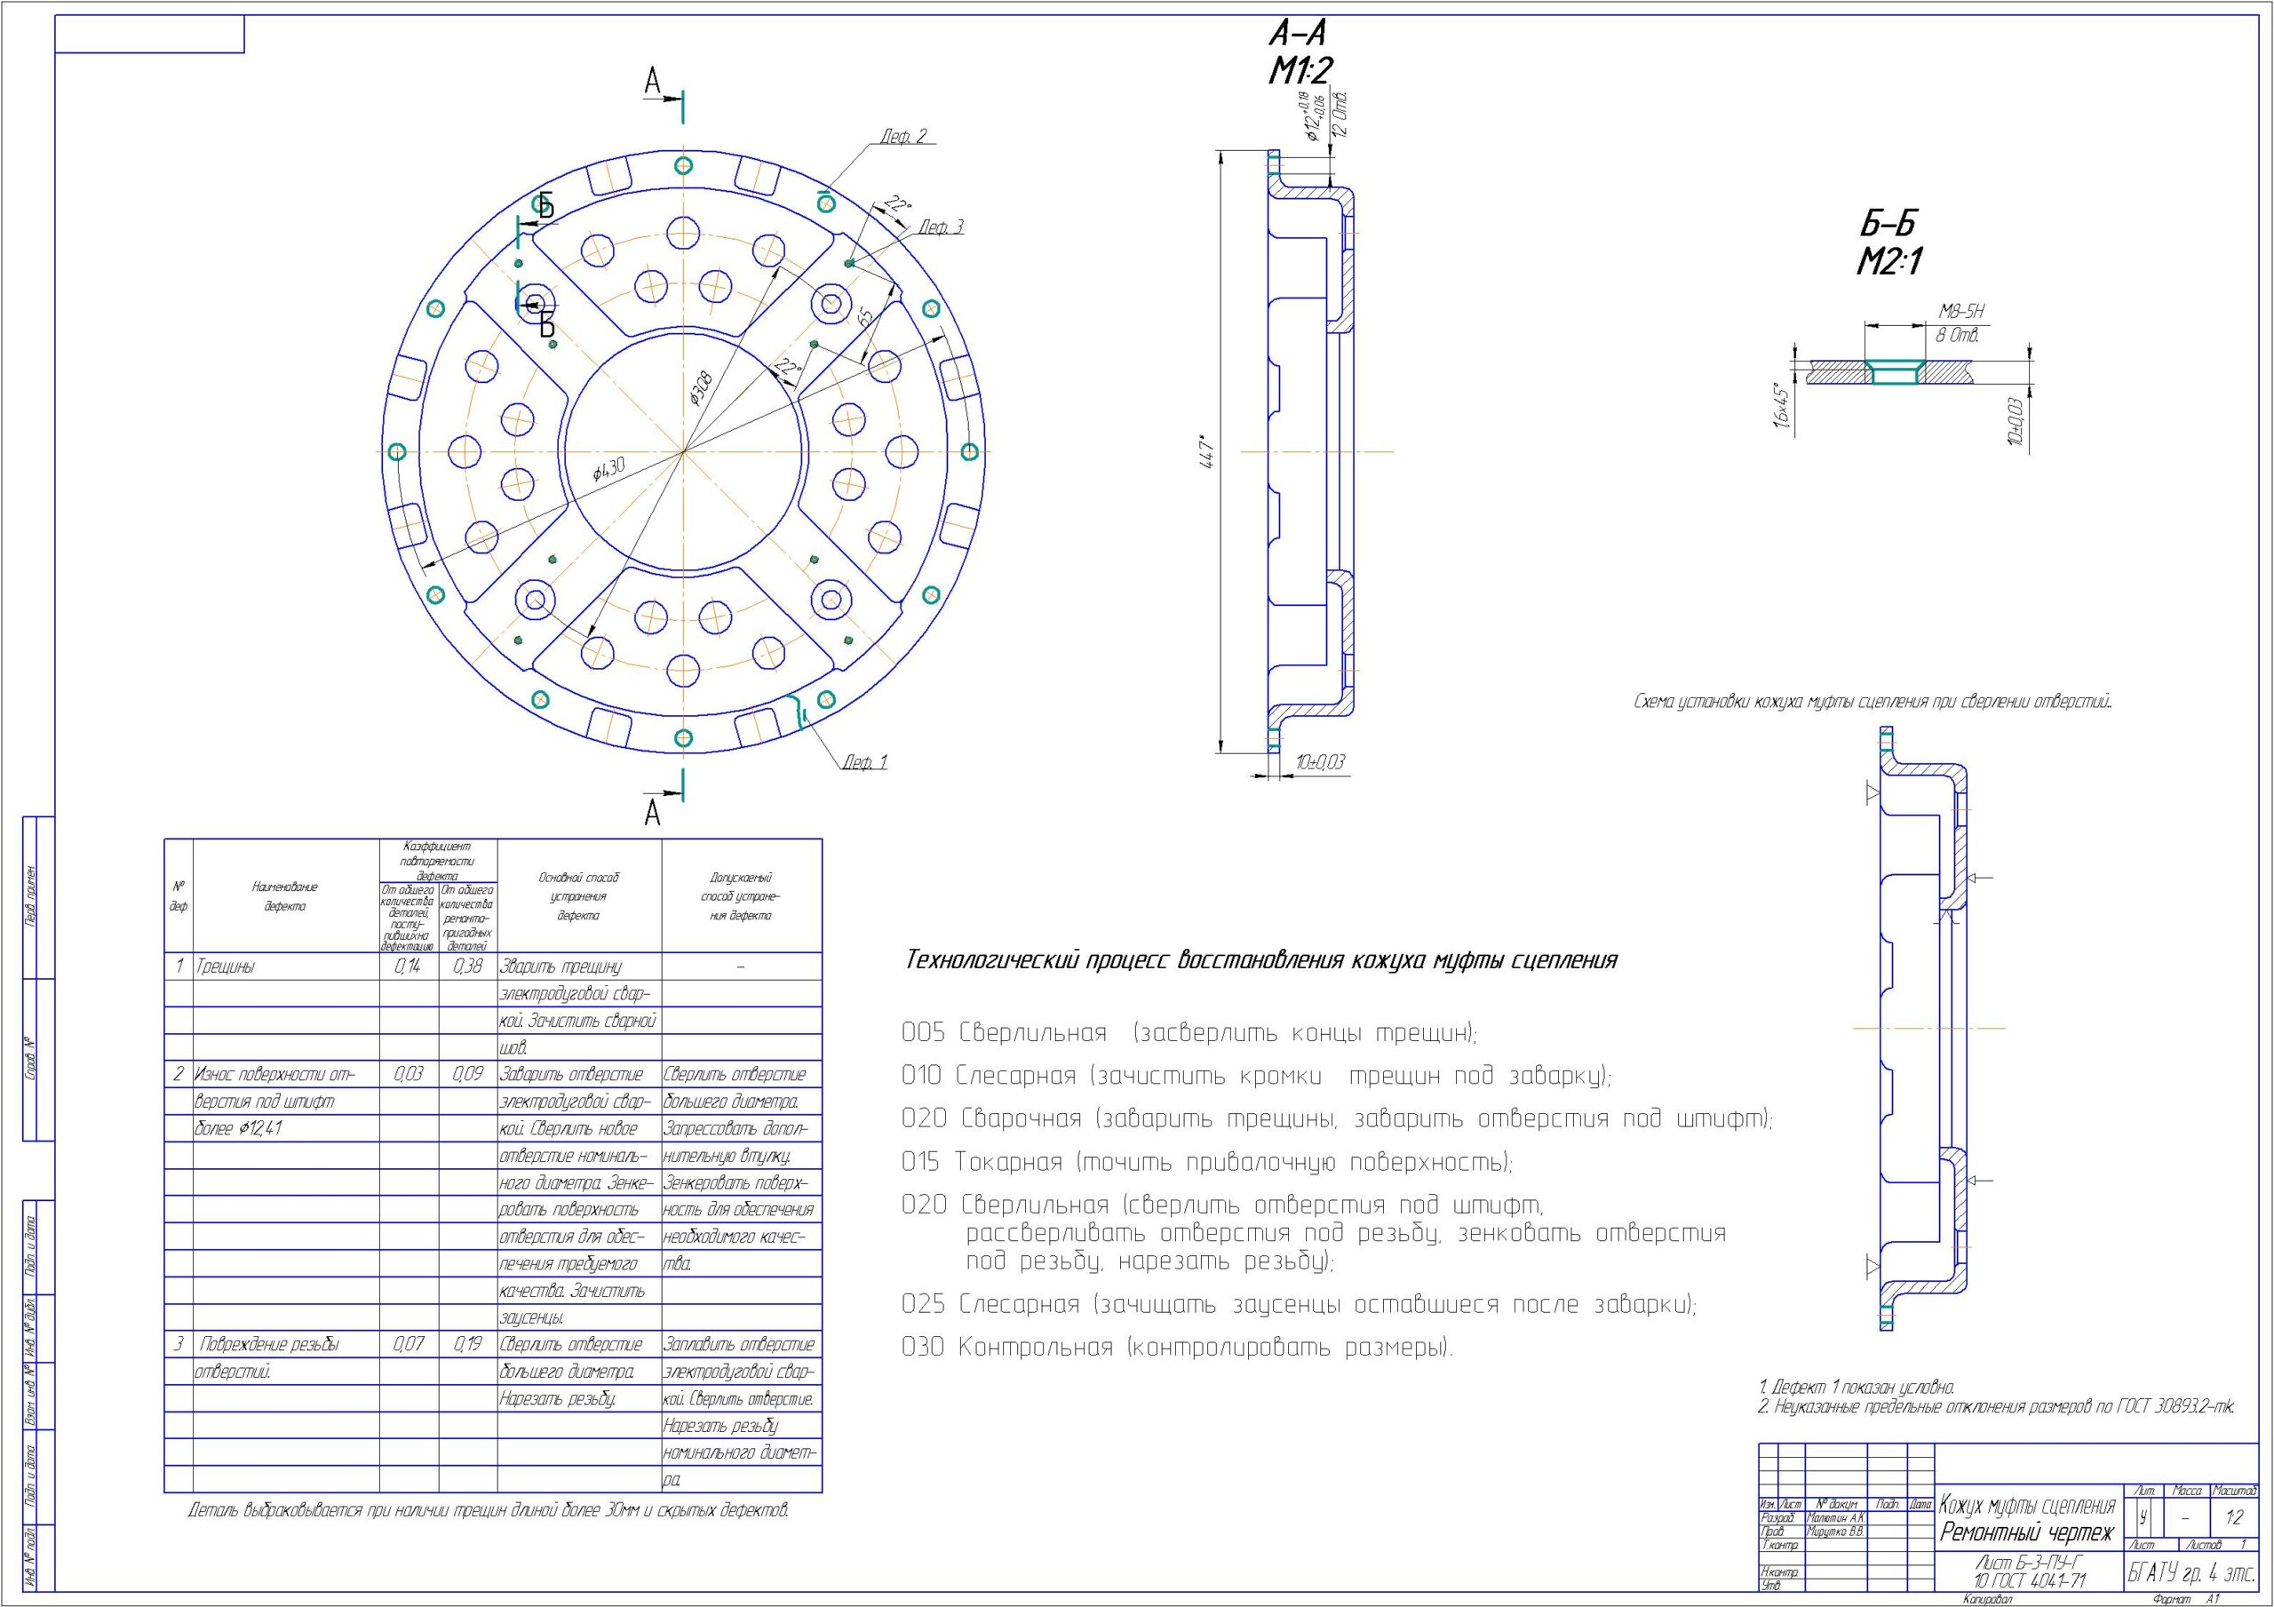Click the "Формат А1" label
The width and height of the screenshot is (2274, 1607).
[x=2186, y=1599]
